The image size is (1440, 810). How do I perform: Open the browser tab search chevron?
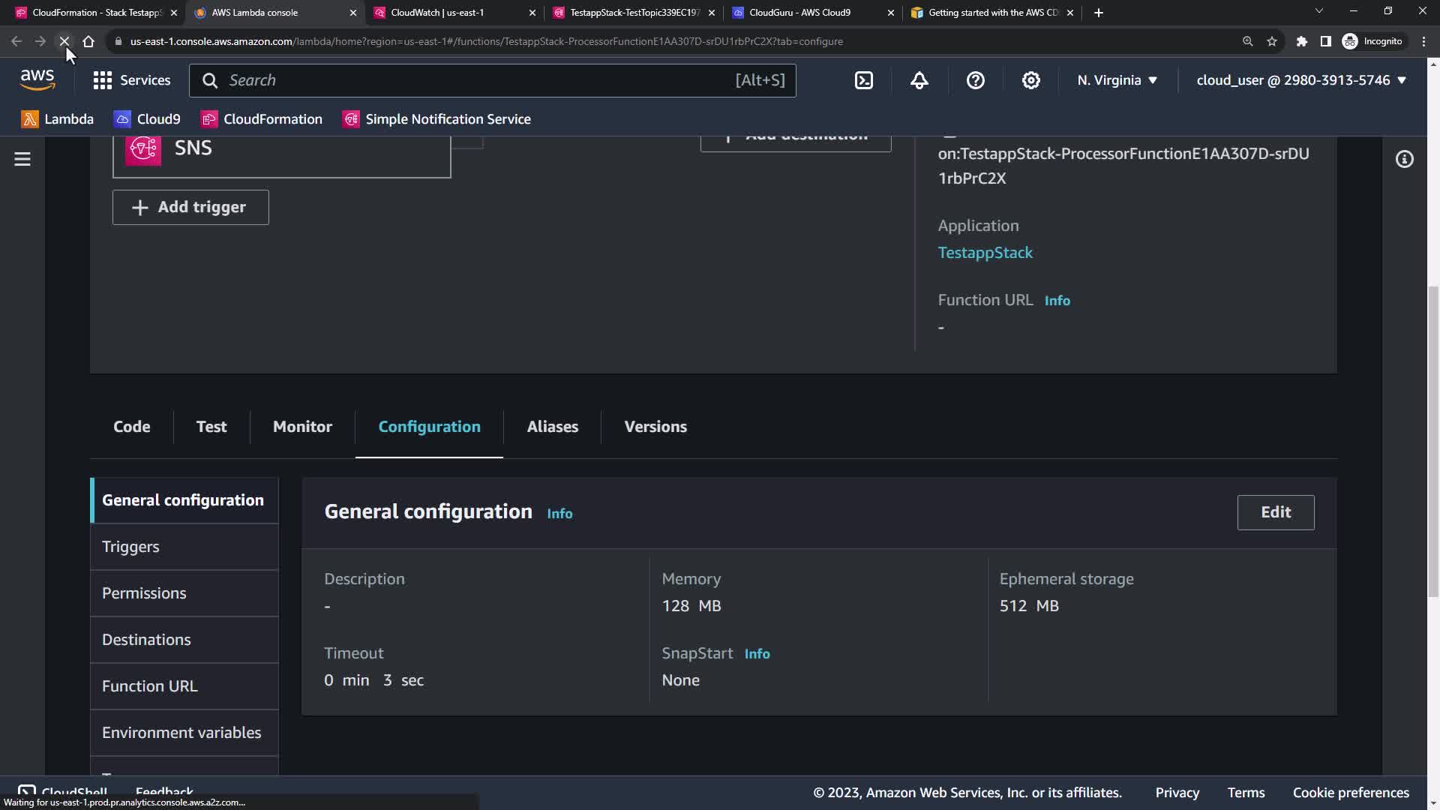click(1318, 12)
